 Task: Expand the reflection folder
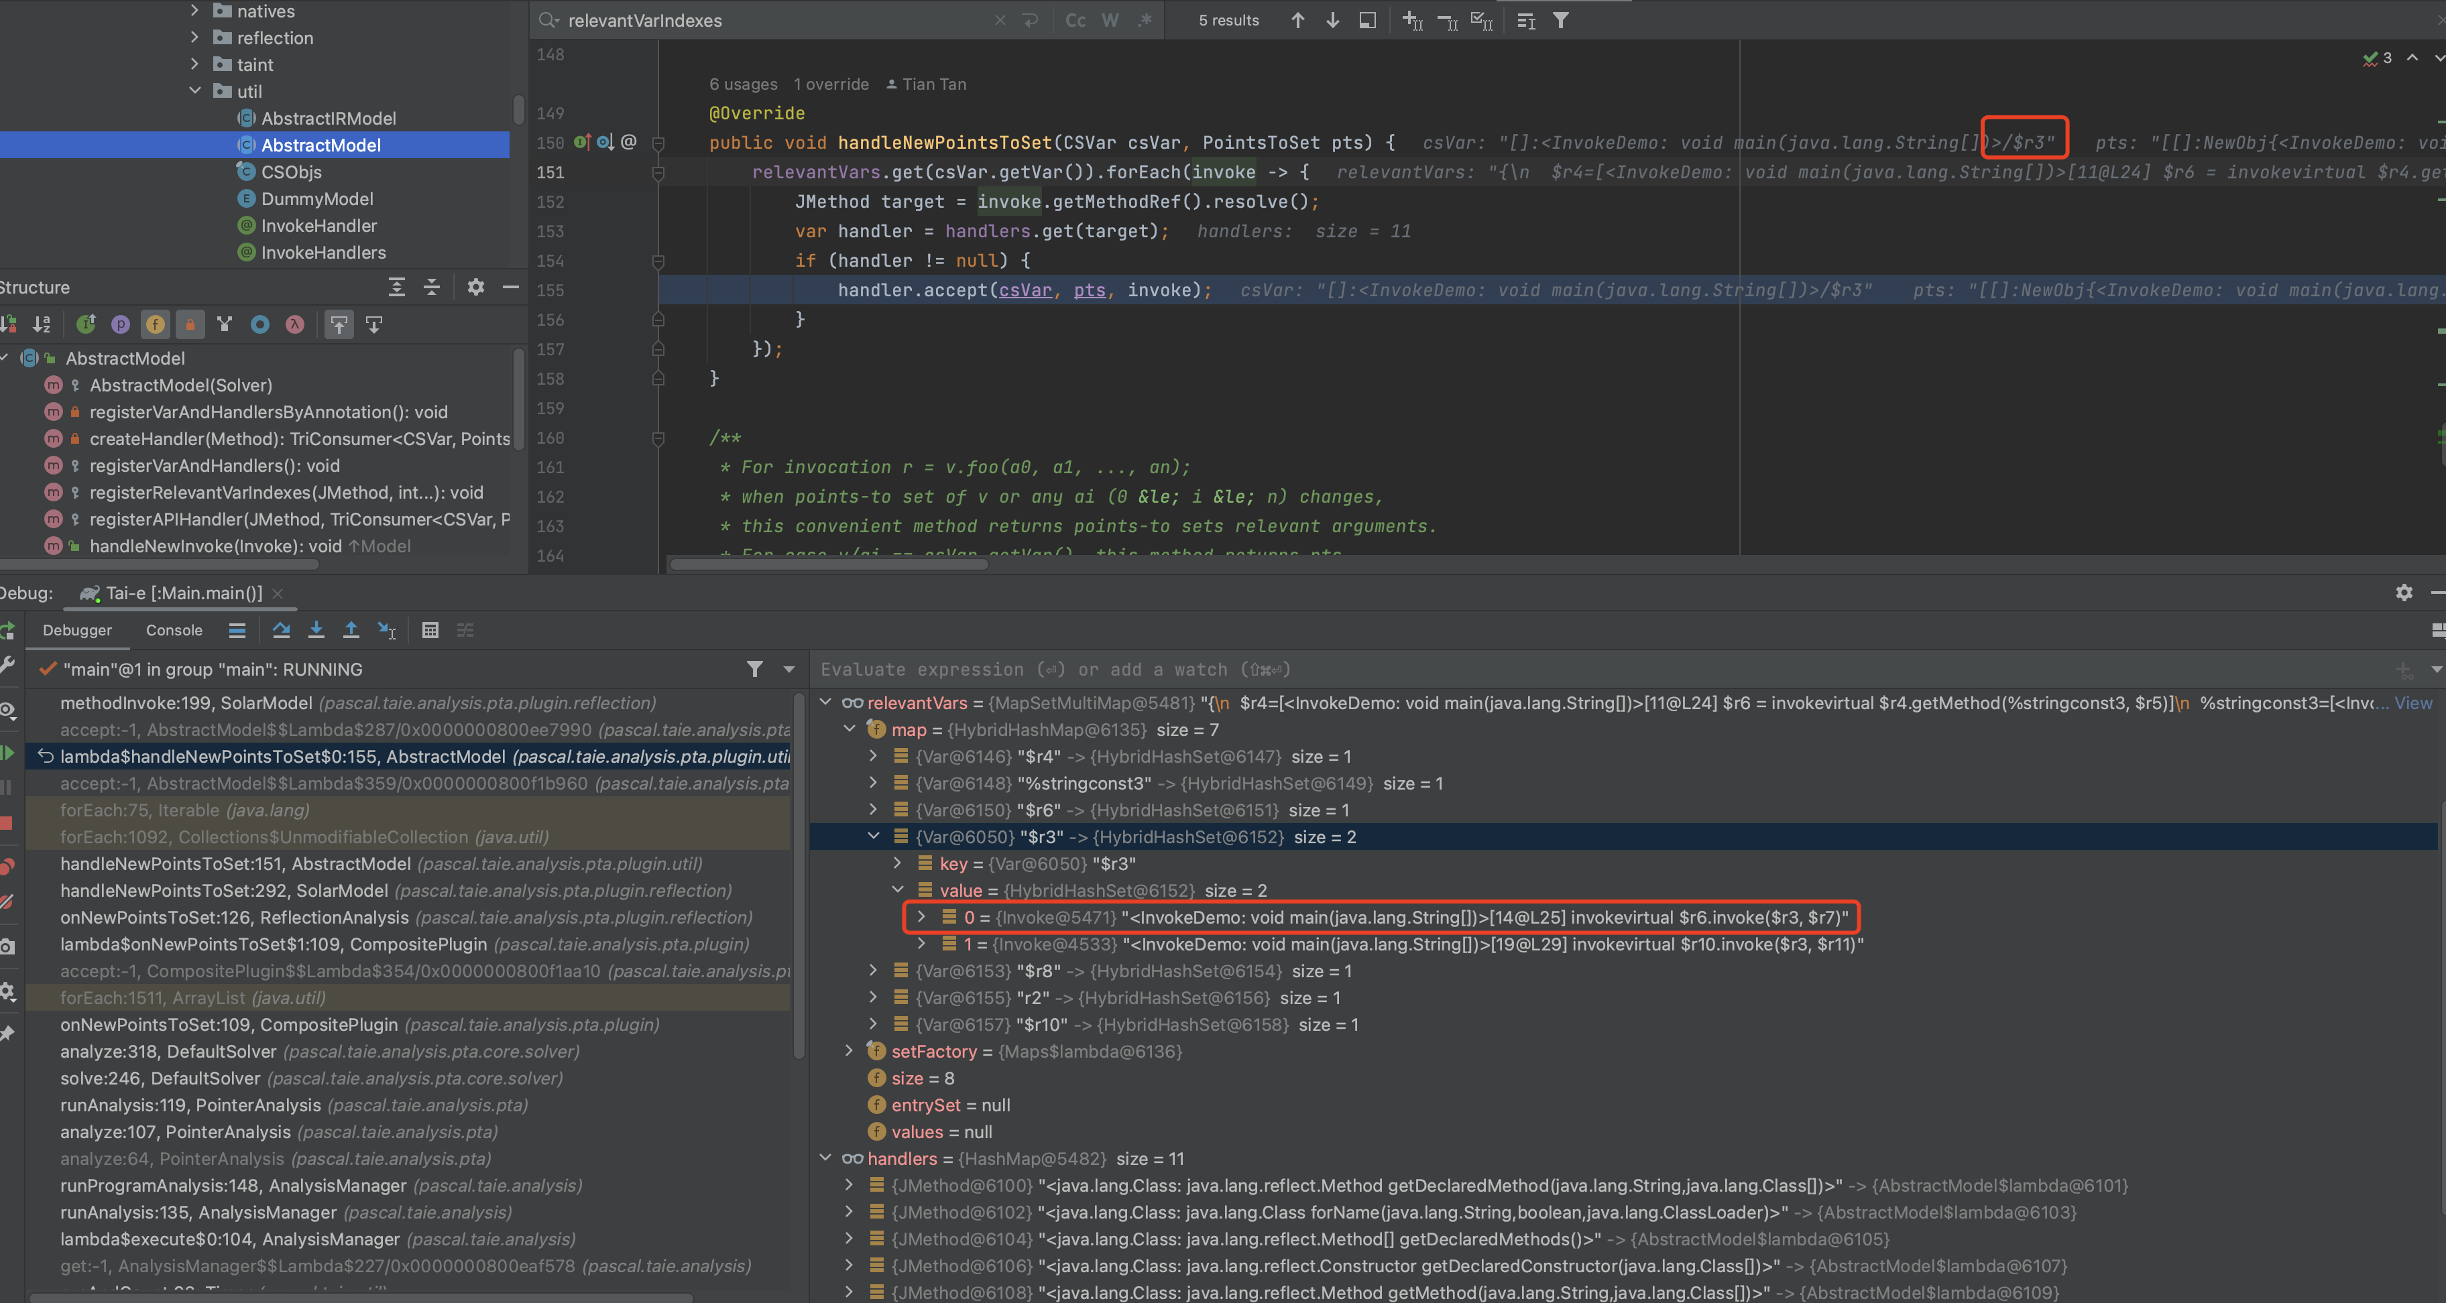pyautogui.click(x=194, y=37)
